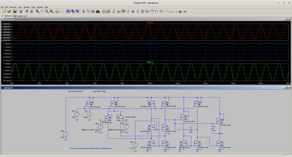Screen dimensions: 292x157
Task: Select the Vdd voltage source symbol
Action: point(66,134)
